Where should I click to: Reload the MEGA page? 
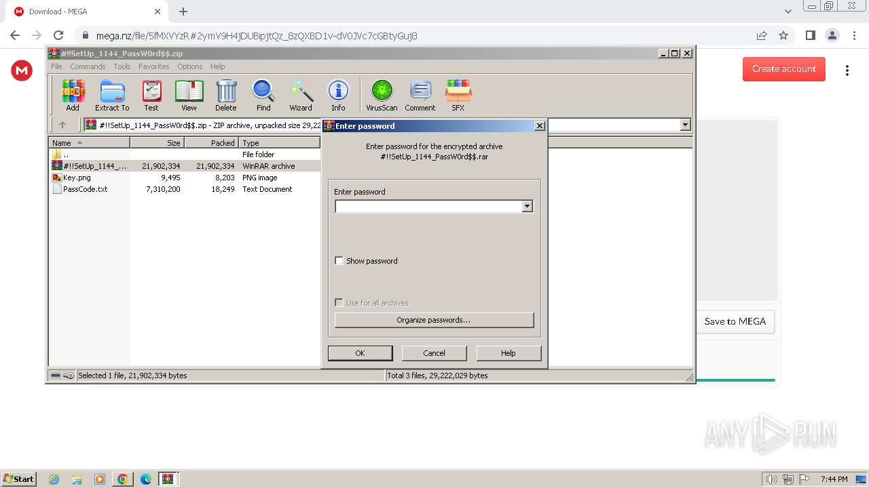tap(58, 35)
